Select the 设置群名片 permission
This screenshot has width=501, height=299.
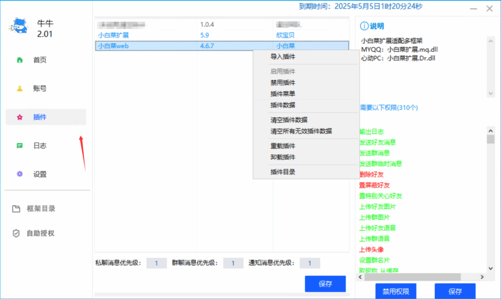coord(374,260)
